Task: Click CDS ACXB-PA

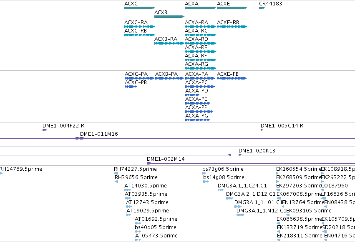Action: tap(170, 78)
